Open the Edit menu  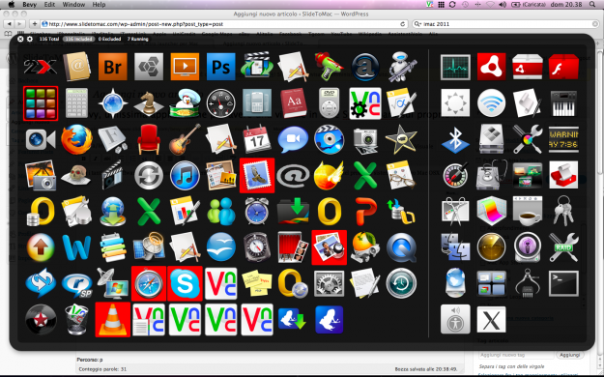49,5
